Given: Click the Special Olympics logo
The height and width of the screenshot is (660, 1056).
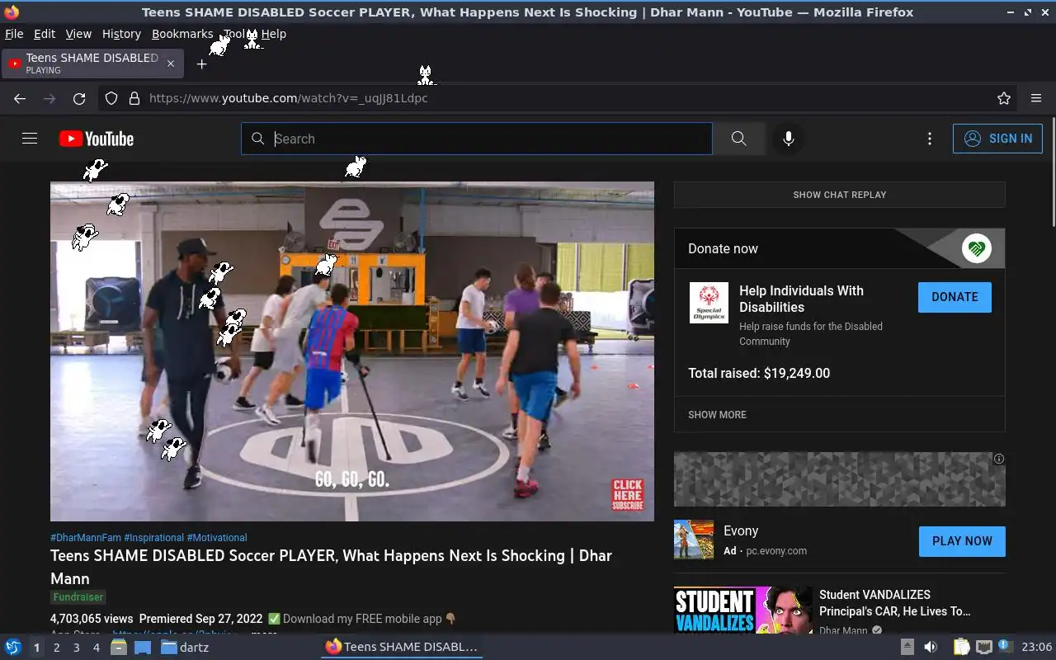Looking at the screenshot, I should [x=709, y=303].
